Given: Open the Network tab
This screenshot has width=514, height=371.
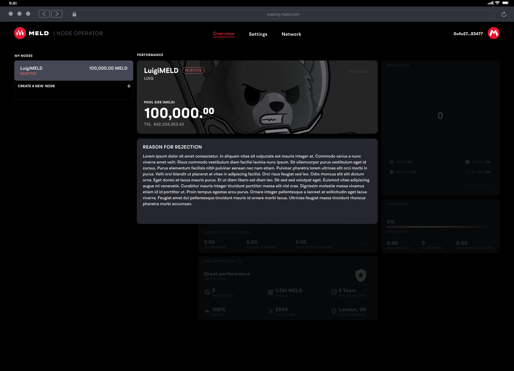Looking at the screenshot, I should coord(291,34).
